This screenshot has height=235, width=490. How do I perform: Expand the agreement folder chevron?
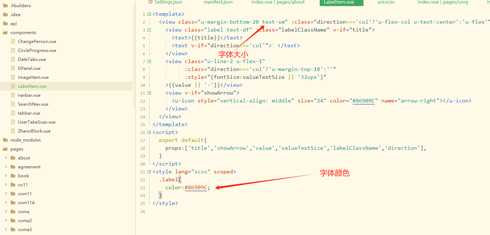point(6,167)
